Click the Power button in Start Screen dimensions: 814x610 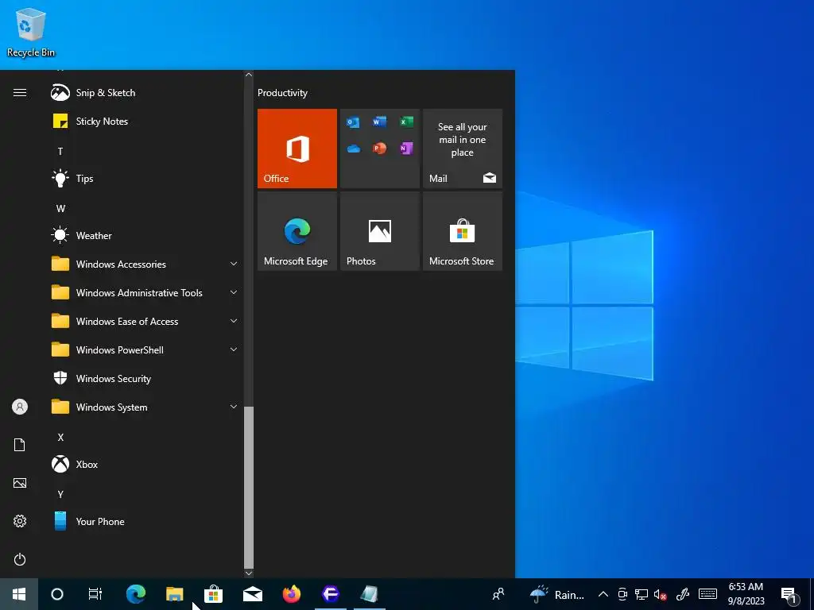(x=20, y=559)
